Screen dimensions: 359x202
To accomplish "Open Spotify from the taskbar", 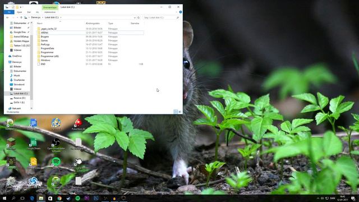I will (77, 198).
